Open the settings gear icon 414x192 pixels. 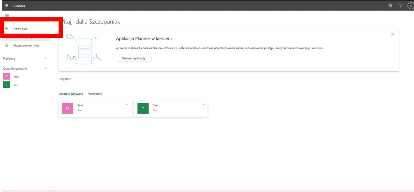click(x=390, y=6)
